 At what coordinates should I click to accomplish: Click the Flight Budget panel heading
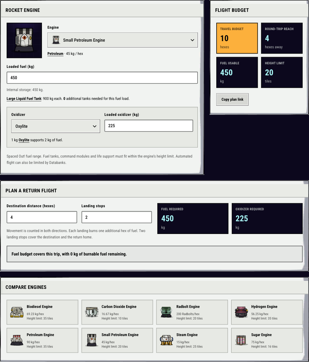(x=232, y=10)
